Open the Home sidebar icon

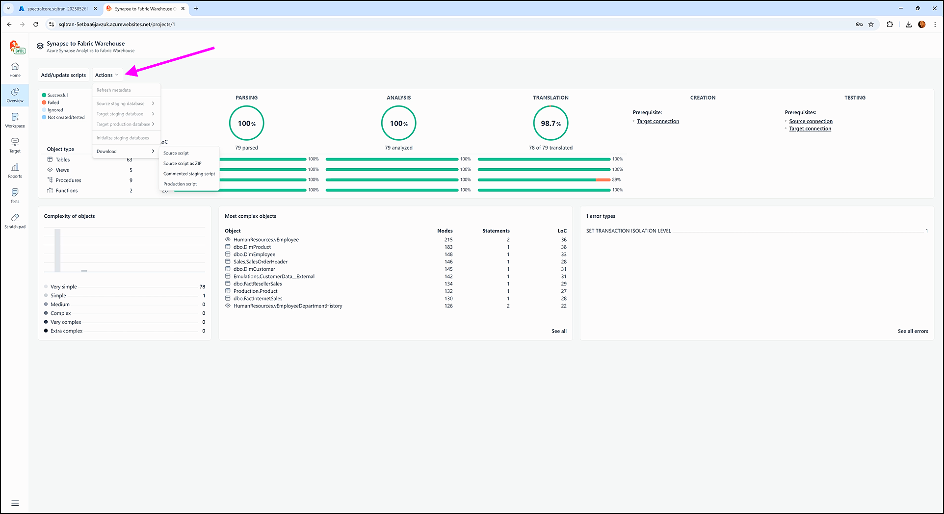tap(15, 70)
